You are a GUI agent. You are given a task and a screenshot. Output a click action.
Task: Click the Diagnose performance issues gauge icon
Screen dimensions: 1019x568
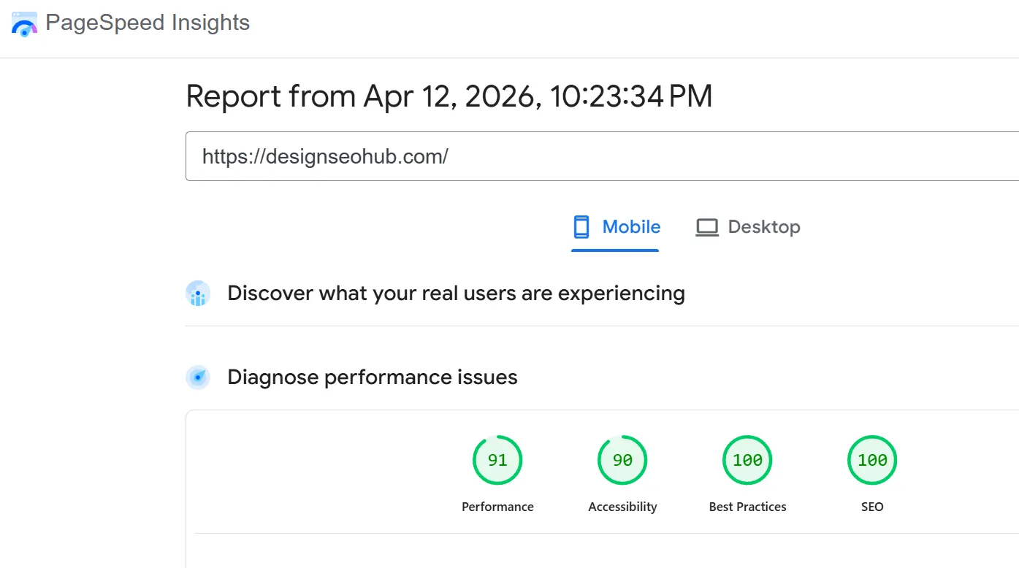pyautogui.click(x=198, y=377)
